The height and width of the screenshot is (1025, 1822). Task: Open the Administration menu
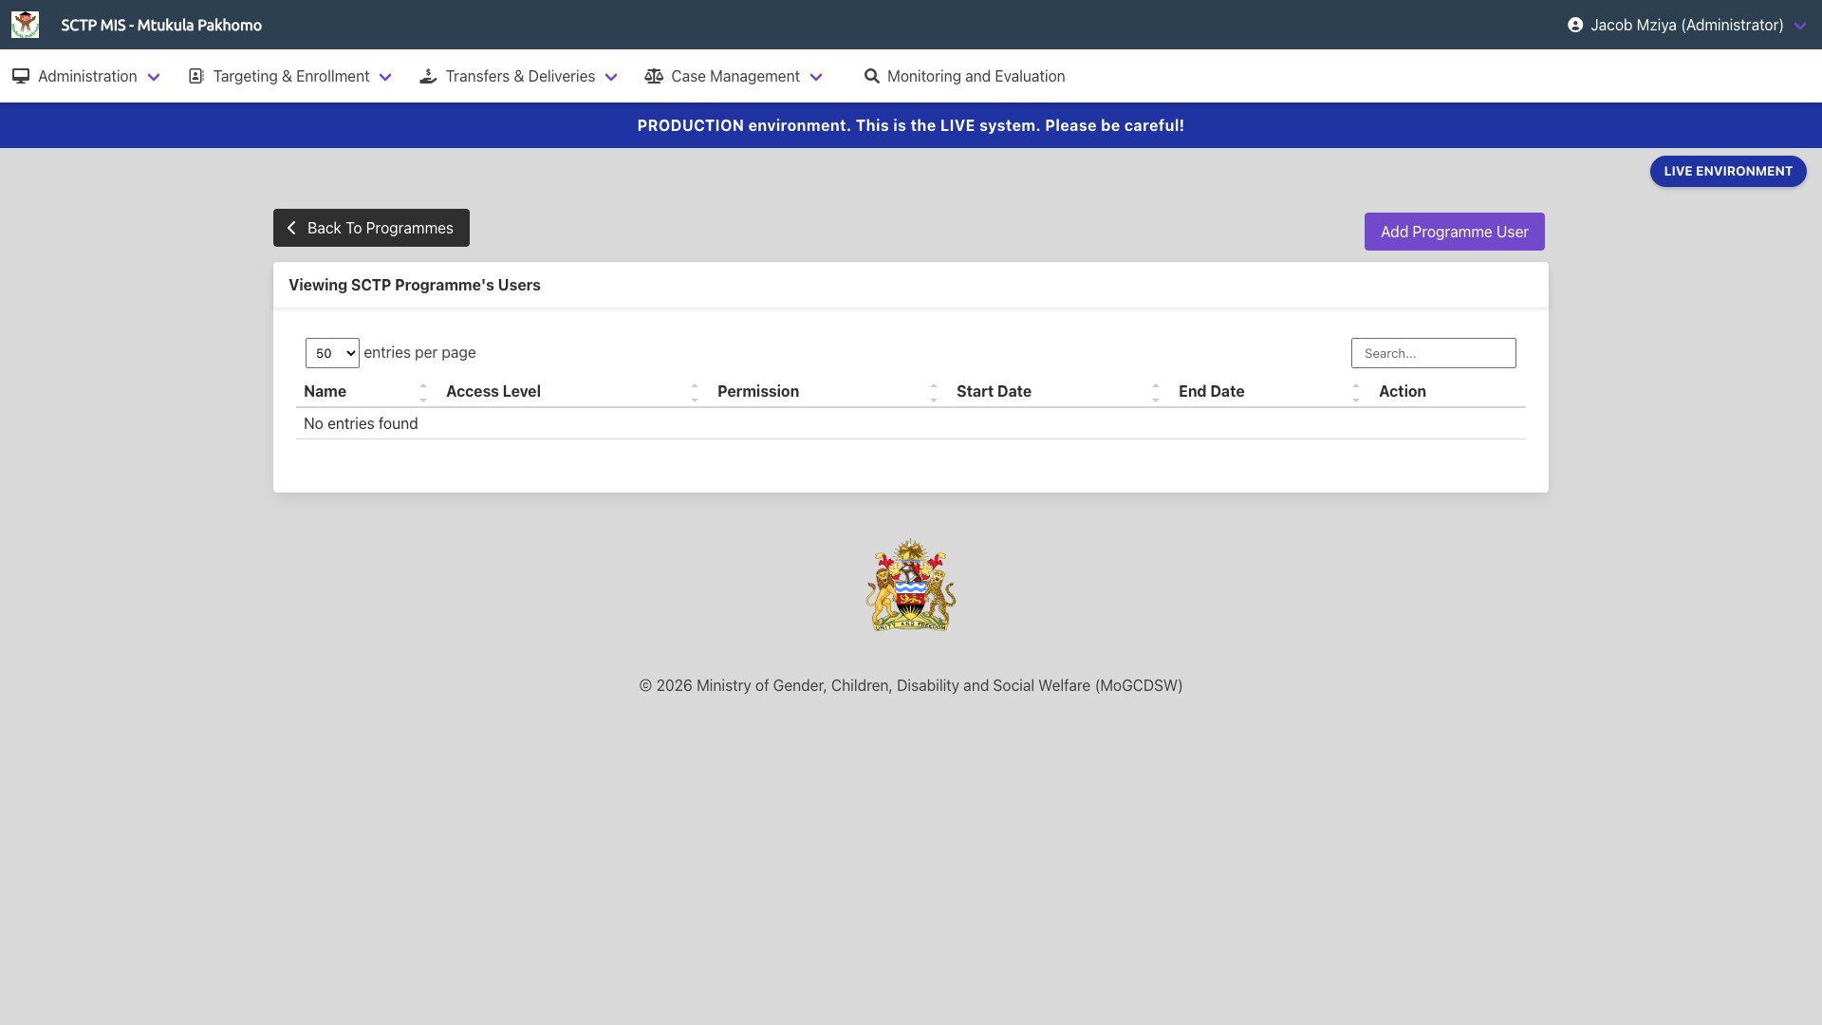click(x=86, y=76)
